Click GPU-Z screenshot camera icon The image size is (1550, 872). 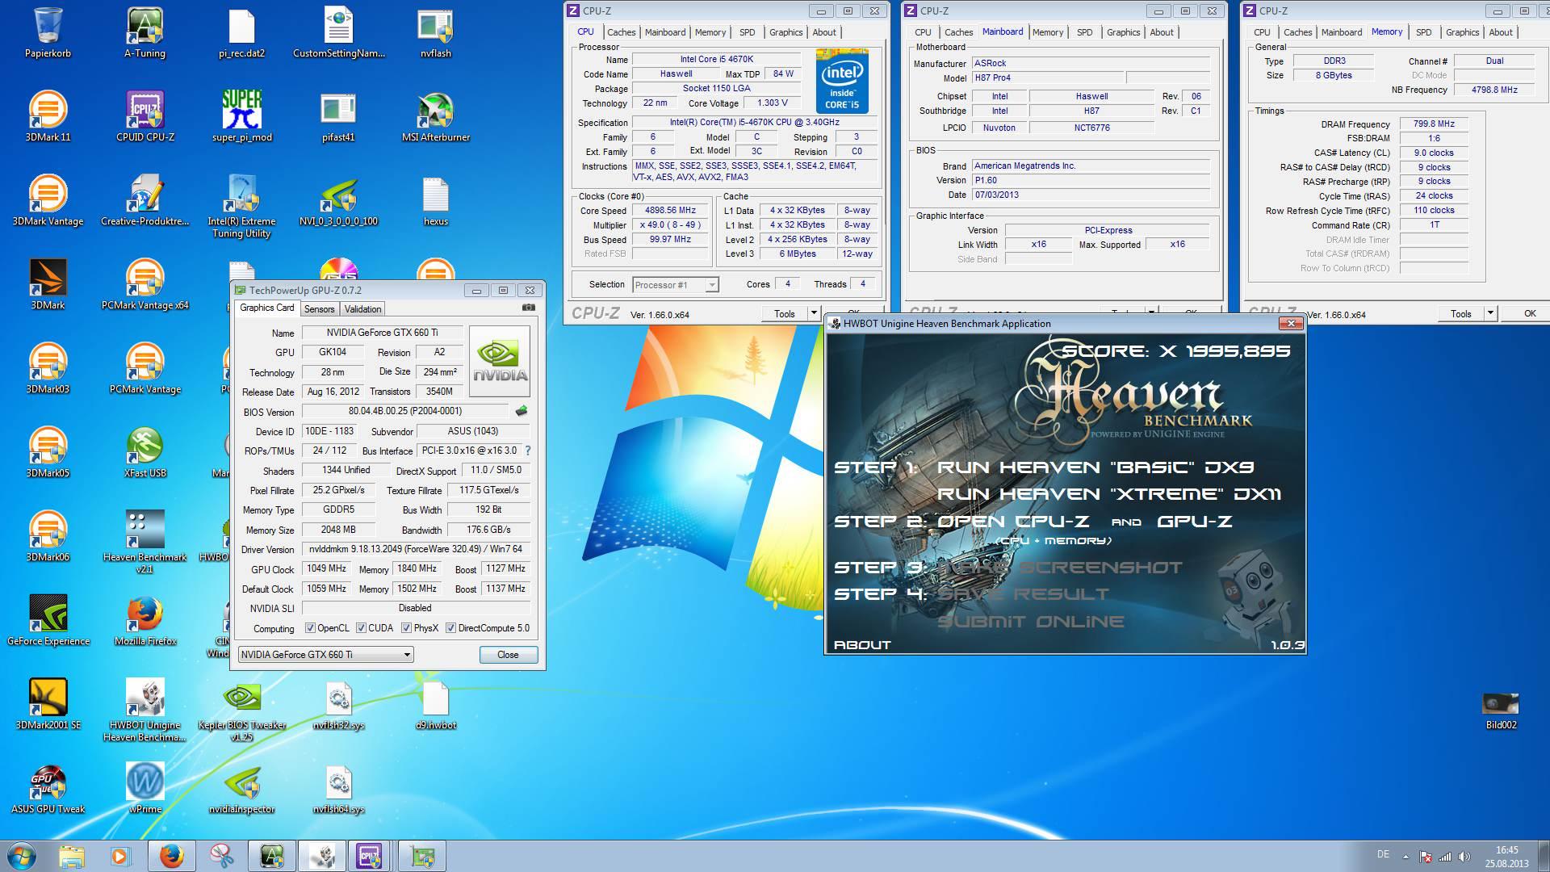[x=528, y=308]
